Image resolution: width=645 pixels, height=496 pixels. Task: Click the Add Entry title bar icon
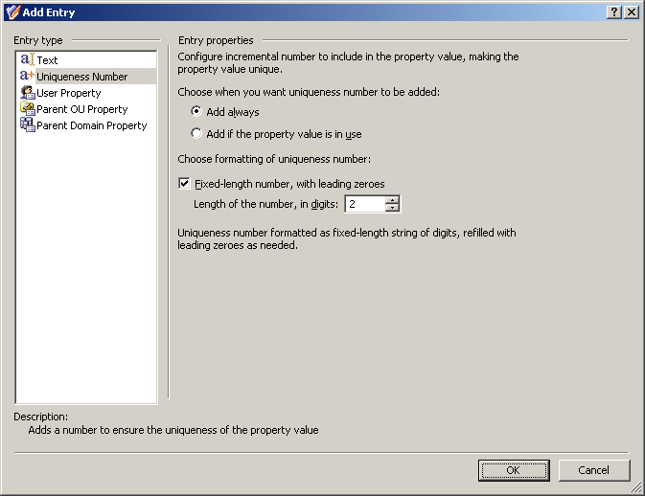[x=12, y=12]
